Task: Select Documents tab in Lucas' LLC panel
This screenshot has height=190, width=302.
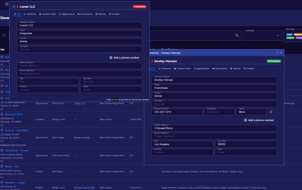Action: click(x=85, y=14)
